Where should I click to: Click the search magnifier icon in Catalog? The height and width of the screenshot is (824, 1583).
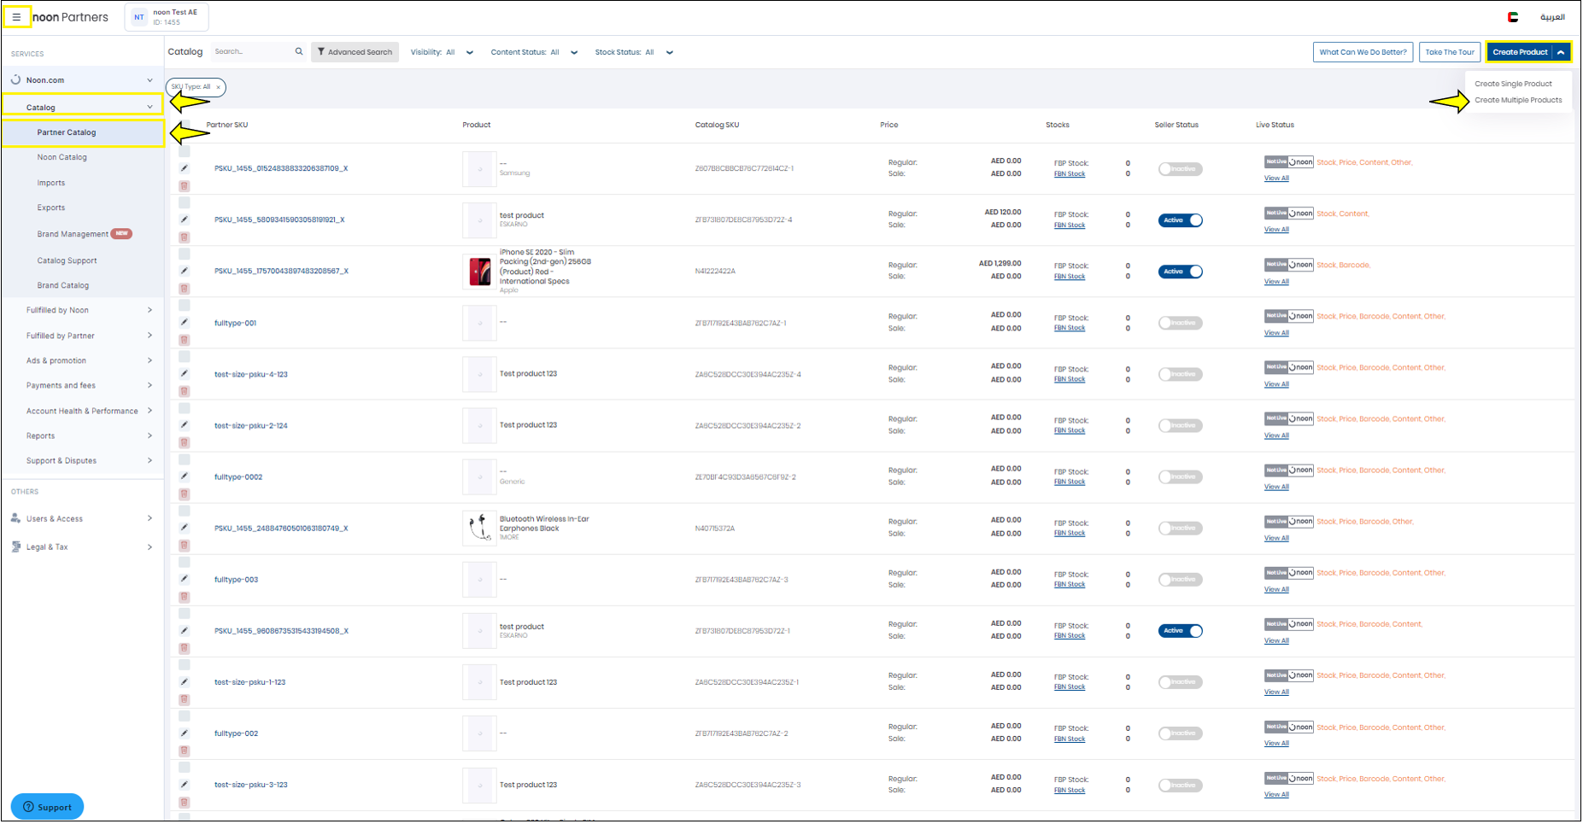pyautogui.click(x=299, y=52)
